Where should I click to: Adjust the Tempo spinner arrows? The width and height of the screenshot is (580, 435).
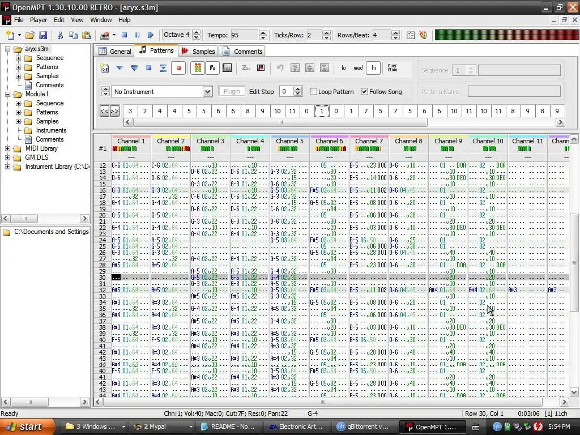pyautogui.click(x=263, y=35)
